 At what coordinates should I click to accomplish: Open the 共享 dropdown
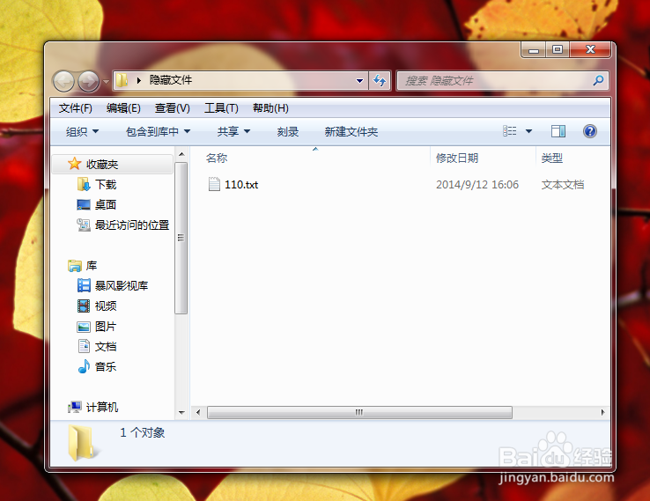233,132
